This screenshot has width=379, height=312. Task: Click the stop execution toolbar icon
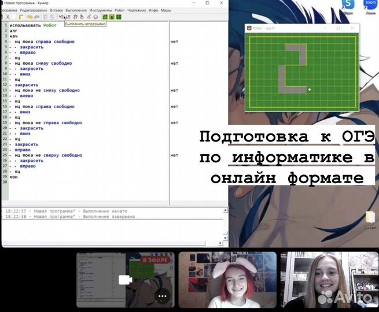coord(96,17)
